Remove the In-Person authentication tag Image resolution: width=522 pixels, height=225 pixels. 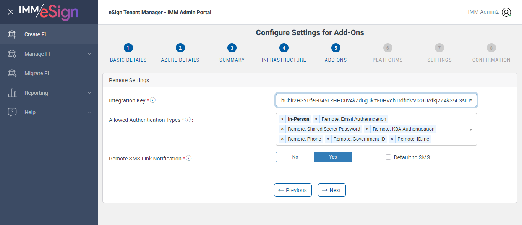coord(282,119)
